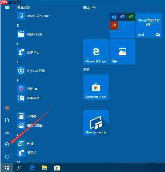
Task: Open the Microsoft Store tile
Action: pos(96,87)
